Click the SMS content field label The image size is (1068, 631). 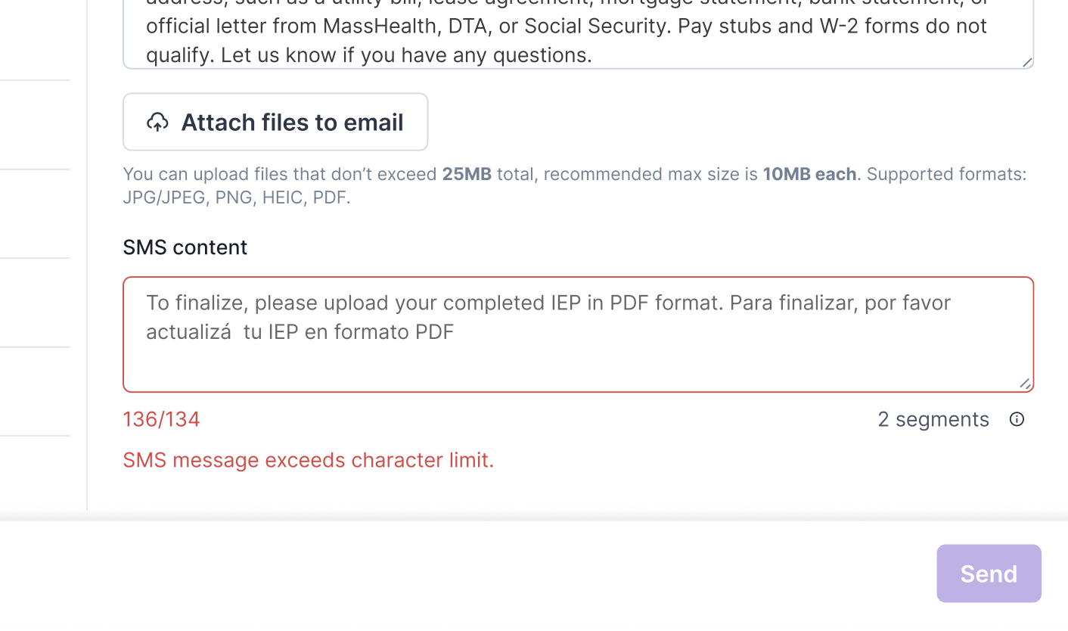click(x=185, y=247)
